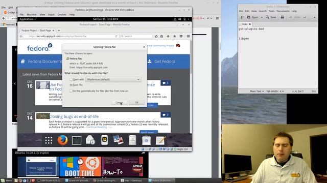Switch to links (~/Desktop) taskbar entry
Viewport: 327px width, 183px height.
coord(132,180)
